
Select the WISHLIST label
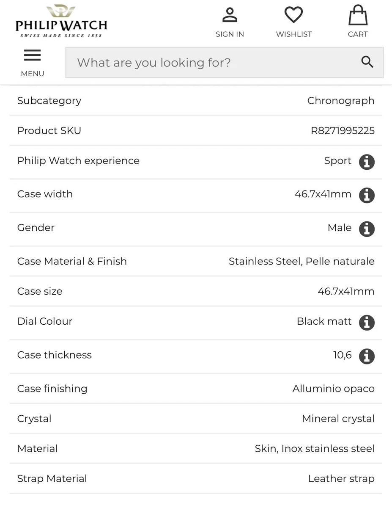coord(294,34)
